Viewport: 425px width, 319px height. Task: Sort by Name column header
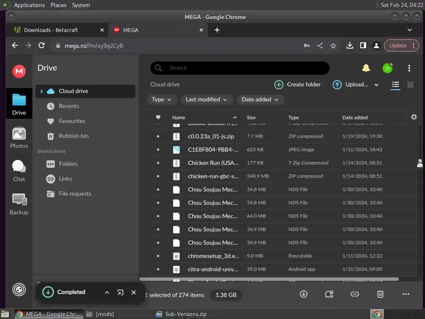click(178, 118)
